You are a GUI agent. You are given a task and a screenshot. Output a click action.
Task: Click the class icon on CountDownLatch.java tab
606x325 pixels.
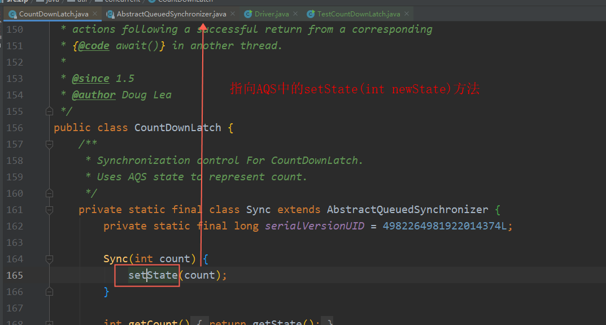point(12,14)
